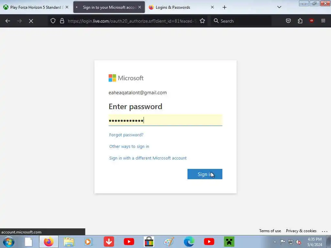
Task: Open the Paint palette taskbar icon
Action: coord(169,242)
